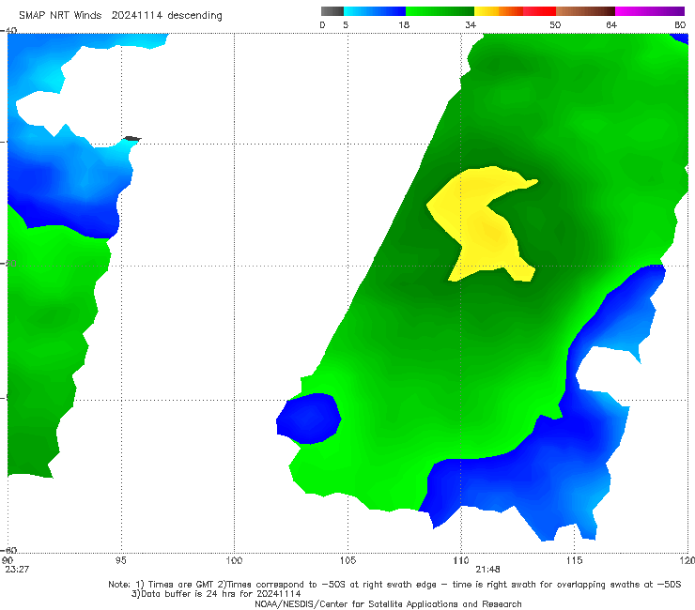Click the longitude label '115'

[574, 560]
